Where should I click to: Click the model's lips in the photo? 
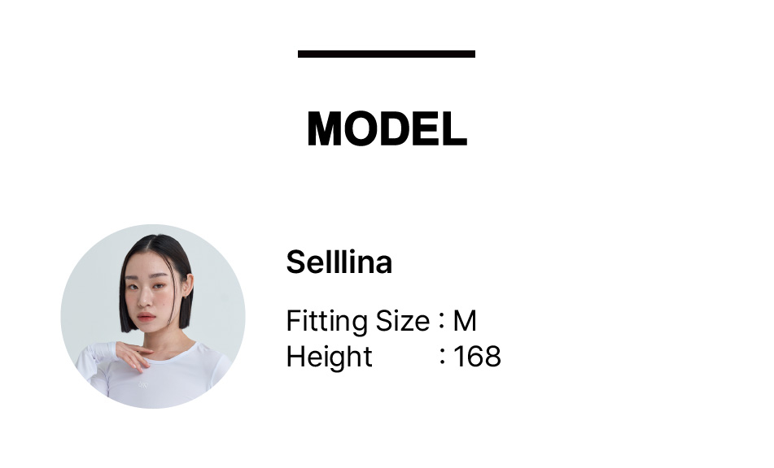click(146, 315)
